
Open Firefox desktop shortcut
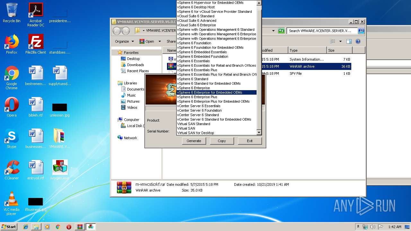tap(12, 44)
